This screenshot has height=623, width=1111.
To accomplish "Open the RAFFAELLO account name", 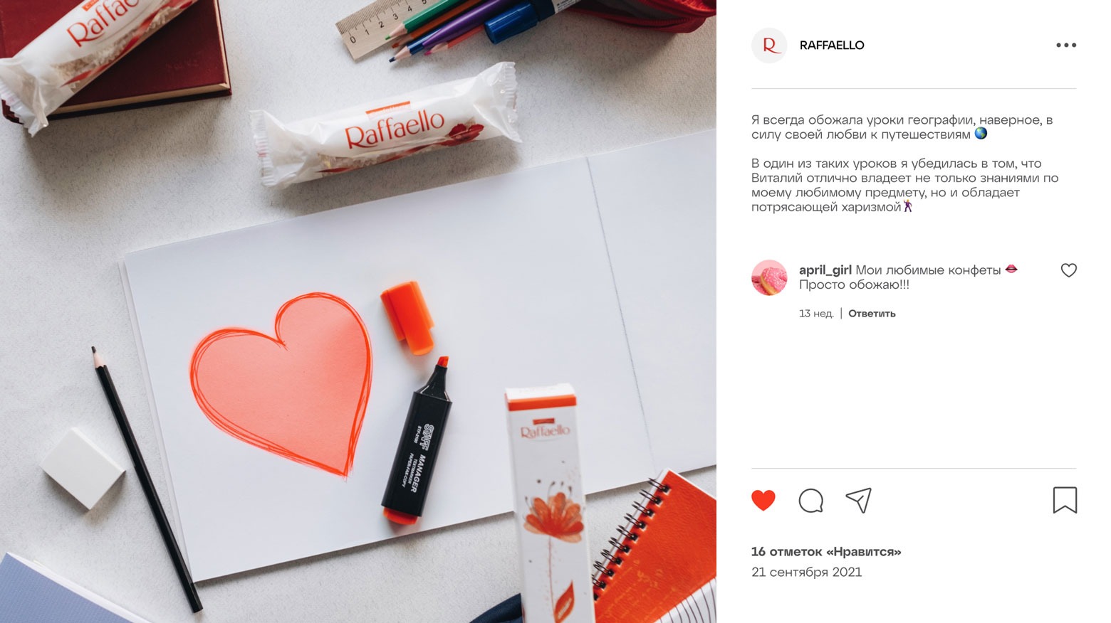I will point(832,46).
